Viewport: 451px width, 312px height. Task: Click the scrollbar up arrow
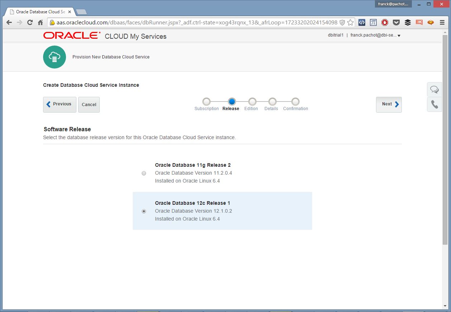click(x=445, y=32)
